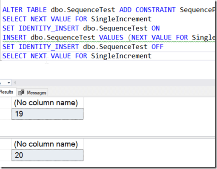Viewport: 217px width, 169px height.
Task: Click the SET IDENTITY_INSERT OFF line
Action: pos(83,47)
